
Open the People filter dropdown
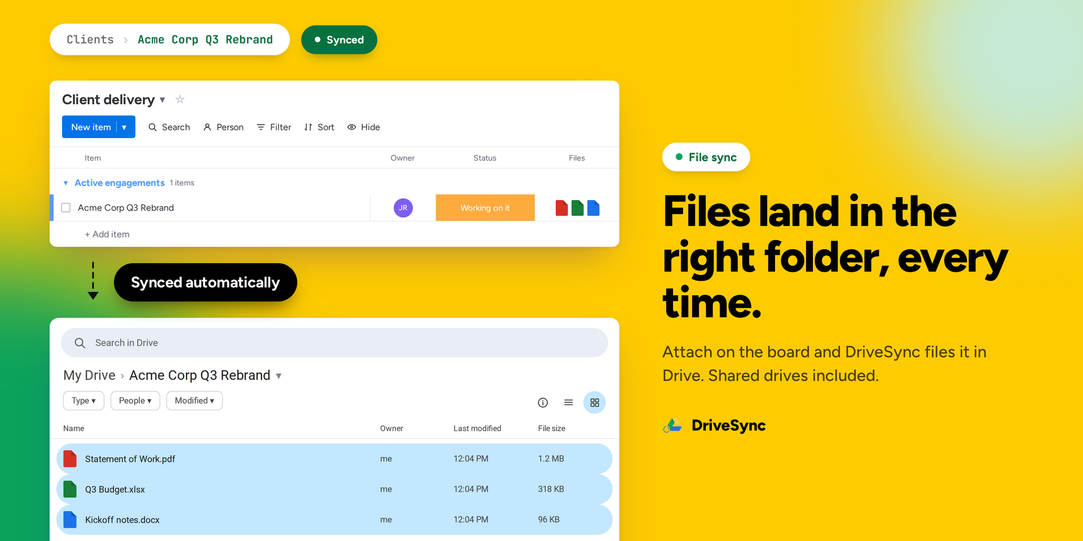coord(135,401)
